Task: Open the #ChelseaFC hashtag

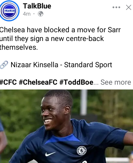Action: click(x=38, y=82)
